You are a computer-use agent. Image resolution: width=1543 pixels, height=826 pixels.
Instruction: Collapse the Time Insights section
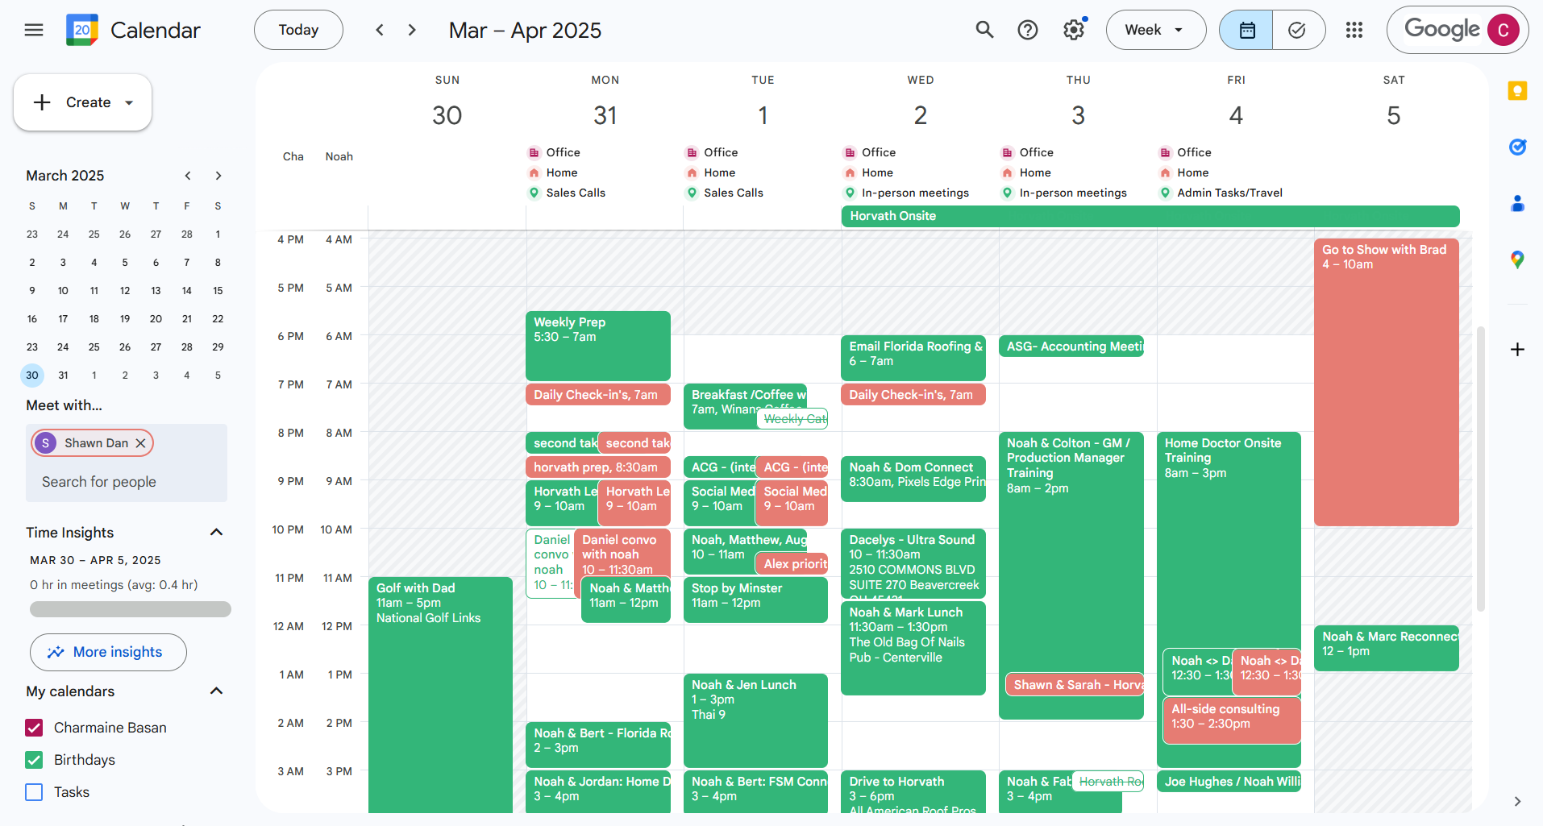click(216, 532)
